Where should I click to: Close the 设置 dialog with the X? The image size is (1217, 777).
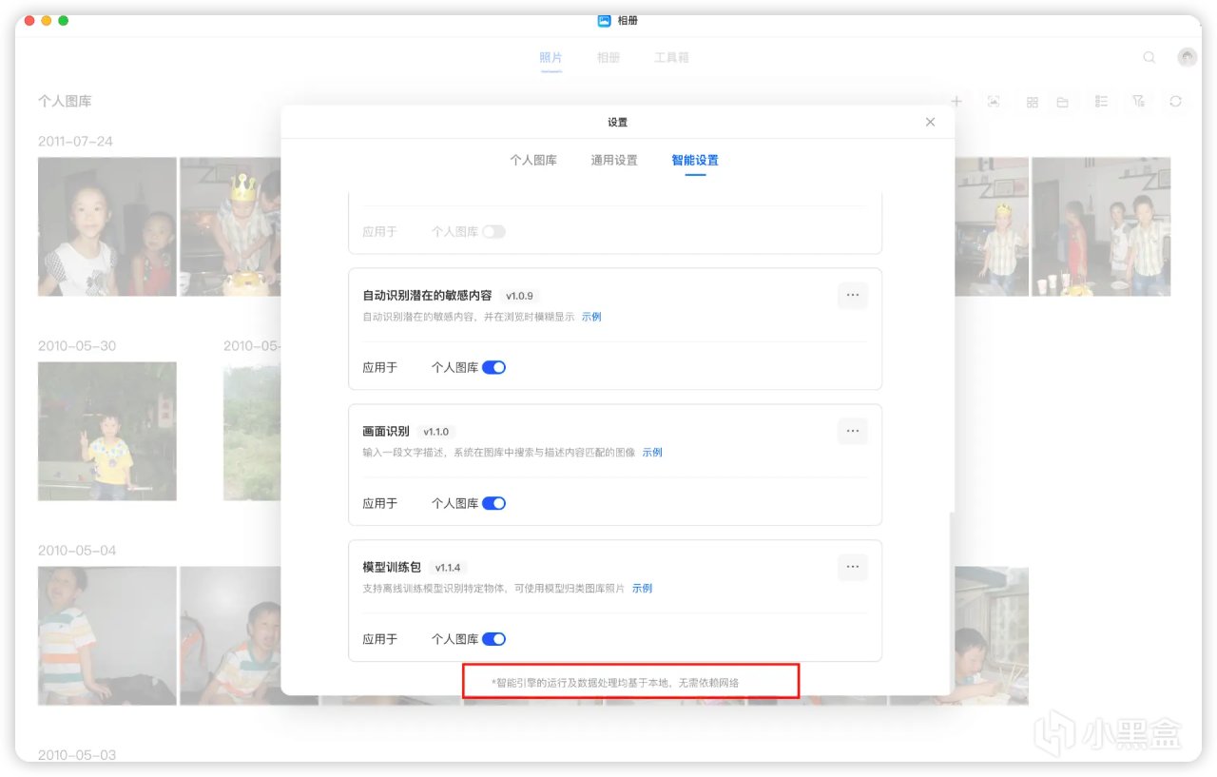coord(930,122)
